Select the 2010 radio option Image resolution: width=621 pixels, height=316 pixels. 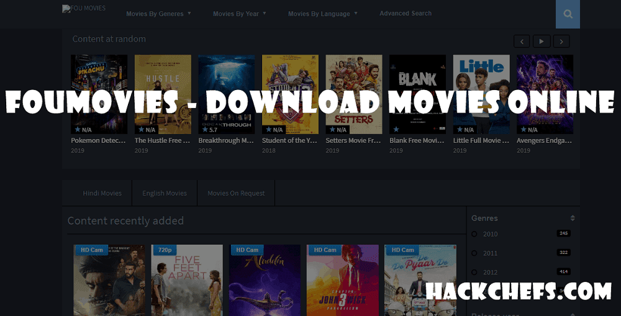coord(474,234)
